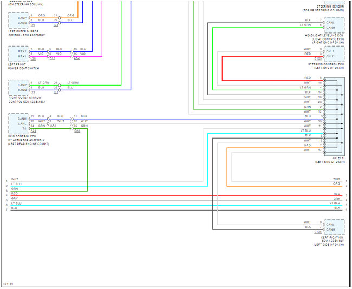
Task: Click the TS terminal in Skid Control ECU
Action: (24, 129)
